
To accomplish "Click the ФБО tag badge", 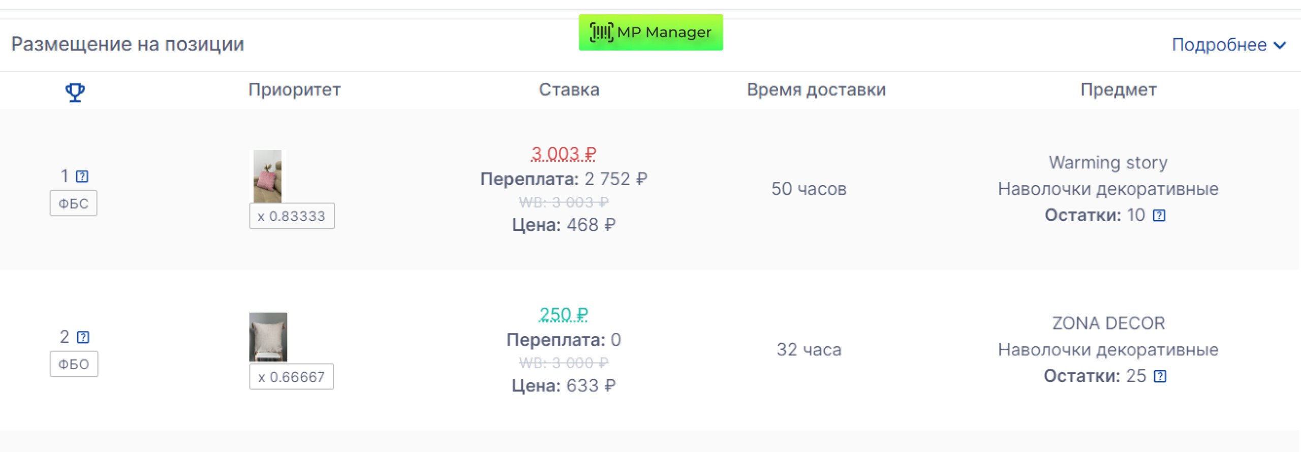I will tap(74, 364).
